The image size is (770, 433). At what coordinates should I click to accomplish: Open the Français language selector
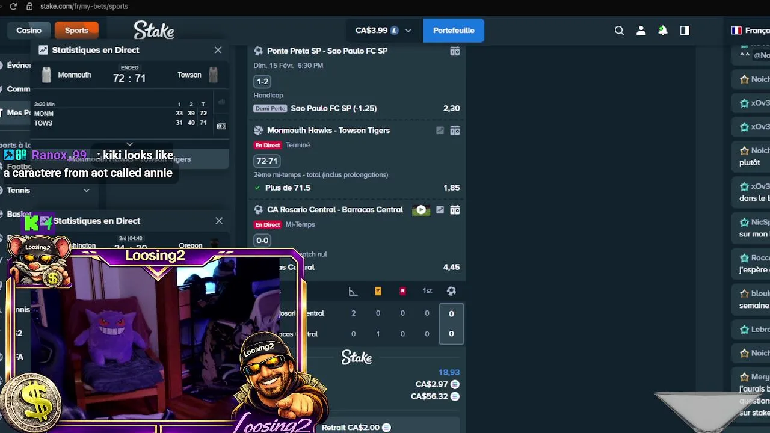750,31
